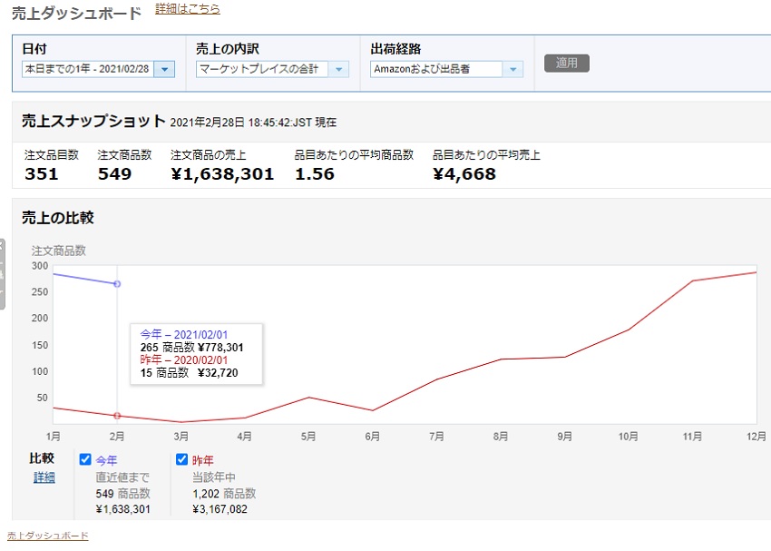Open the 日付 date range dropdown arrow
This screenshot has height=551, width=771.
(x=164, y=69)
